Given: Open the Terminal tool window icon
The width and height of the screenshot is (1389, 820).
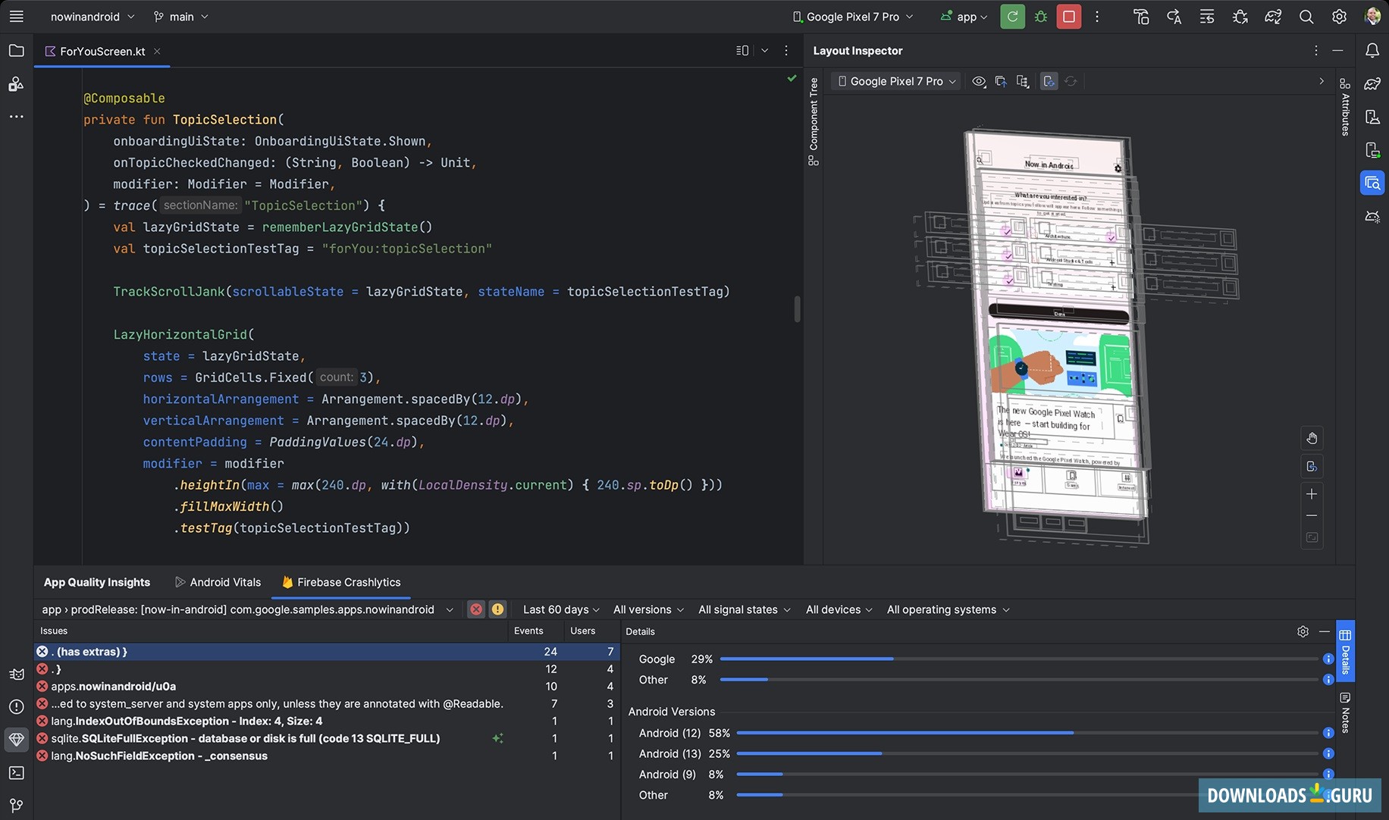Looking at the screenshot, I should coord(16,772).
